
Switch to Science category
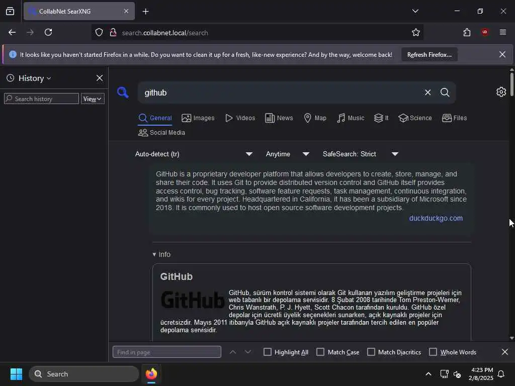pos(415,118)
